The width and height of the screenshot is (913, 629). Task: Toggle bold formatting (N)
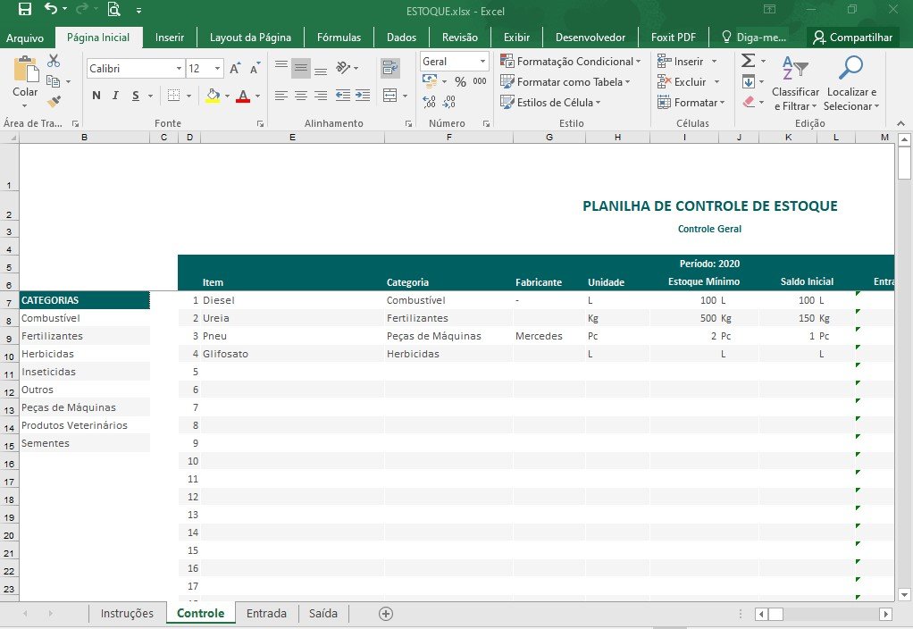(96, 96)
